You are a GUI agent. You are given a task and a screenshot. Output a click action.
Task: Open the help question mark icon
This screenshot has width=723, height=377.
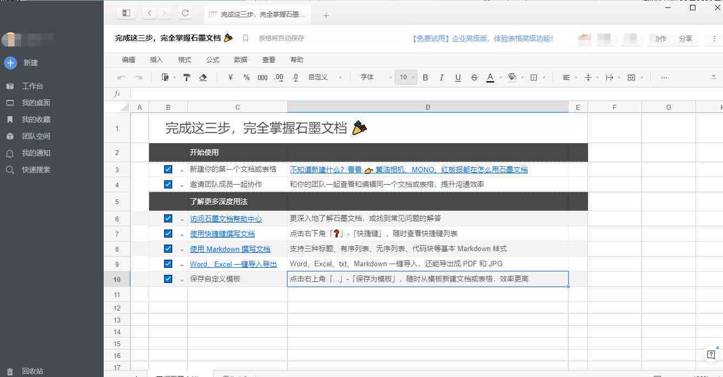pos(711,354)
